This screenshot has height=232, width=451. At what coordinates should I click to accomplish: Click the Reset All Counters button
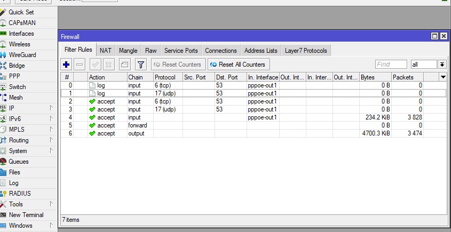239,65
